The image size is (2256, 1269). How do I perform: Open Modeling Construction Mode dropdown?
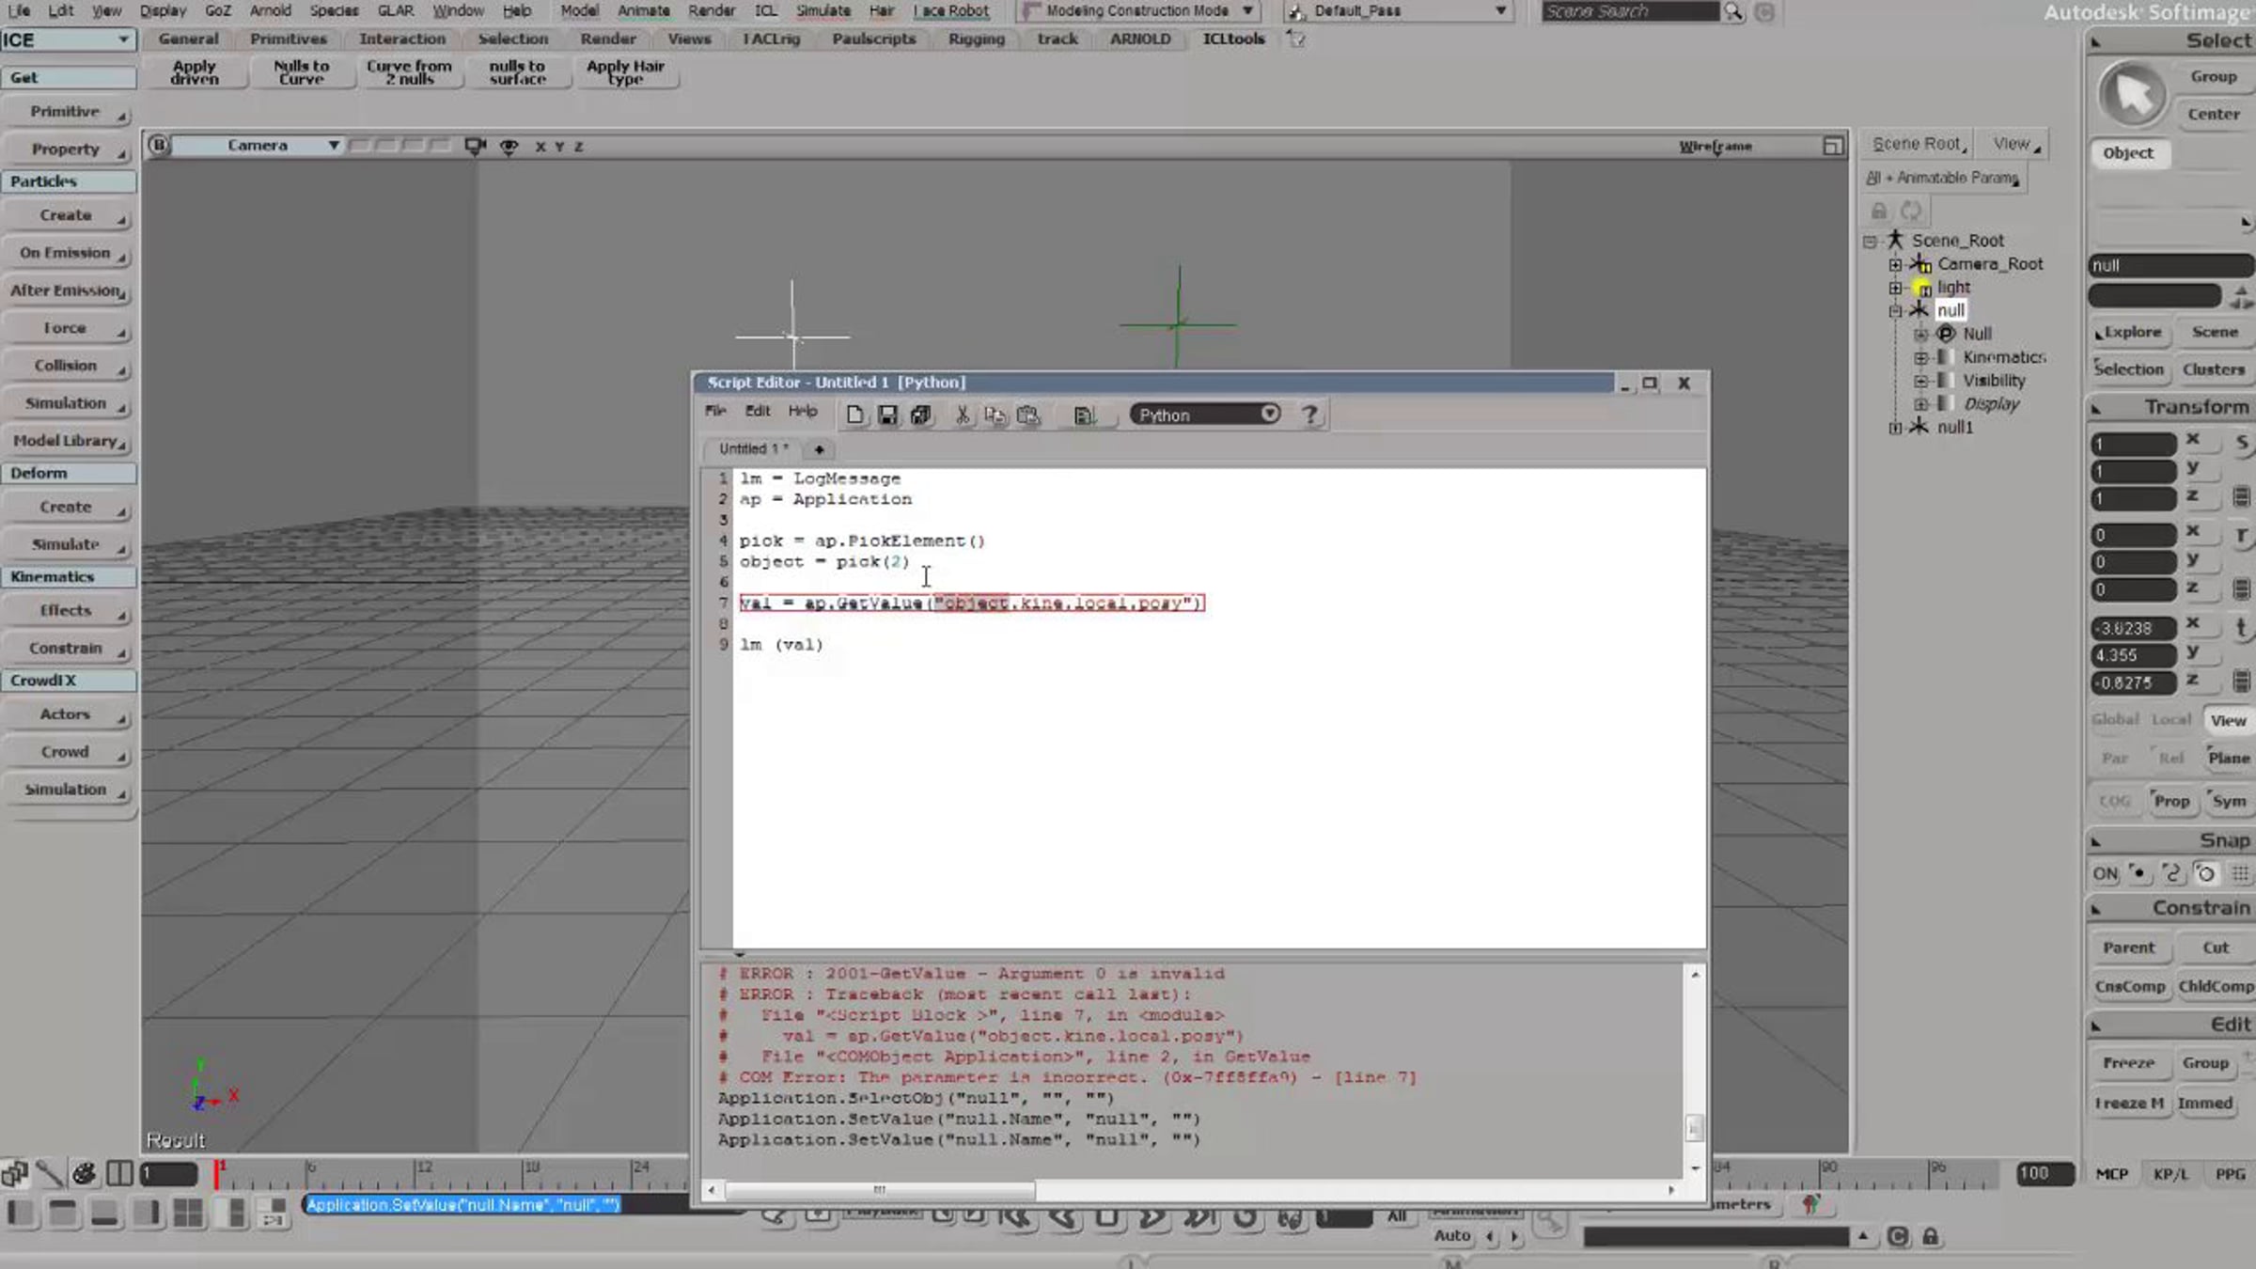1138,11
